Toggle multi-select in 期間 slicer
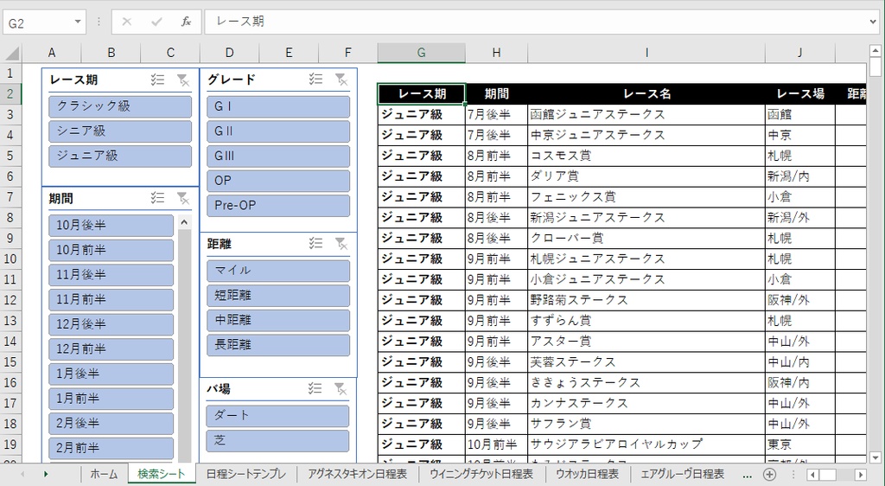 pyautogui.click(x=157, y=198)
